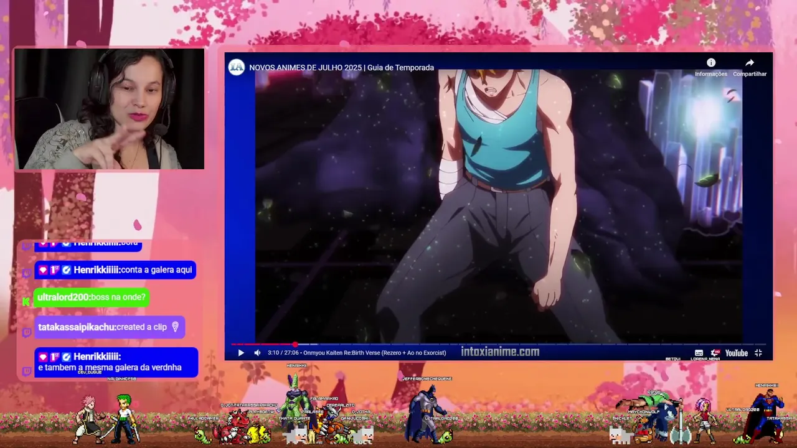Click the heart badge next to 'conta a galera aqui'
797x448 pixels.
43,270
